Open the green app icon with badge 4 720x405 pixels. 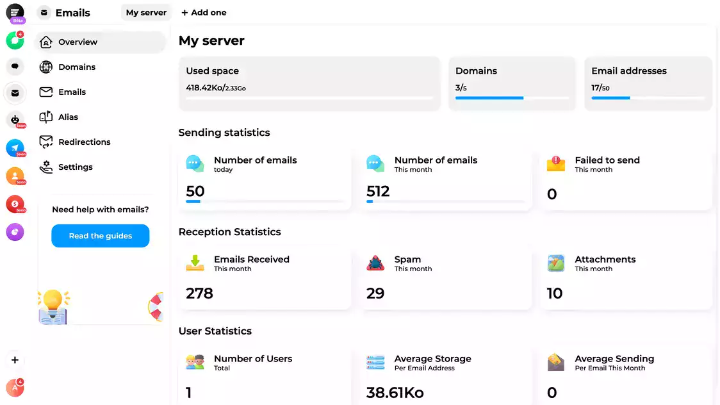15,40
